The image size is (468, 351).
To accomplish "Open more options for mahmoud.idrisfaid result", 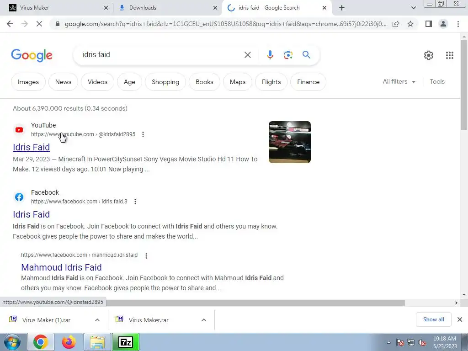I will coord(146,255).
